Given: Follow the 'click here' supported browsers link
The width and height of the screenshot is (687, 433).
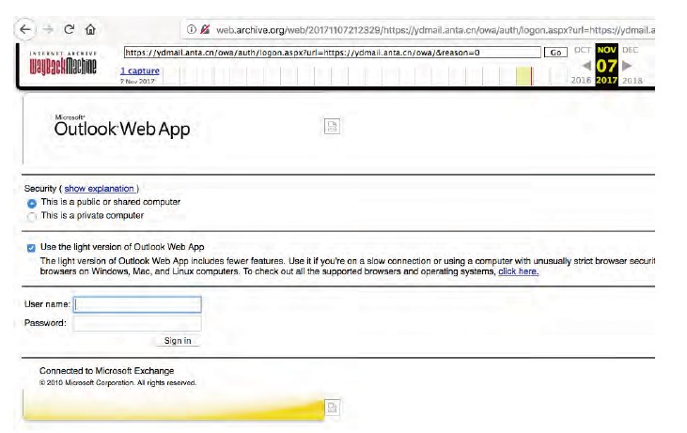Looking at the screenshot, I should tap(519, 271).
